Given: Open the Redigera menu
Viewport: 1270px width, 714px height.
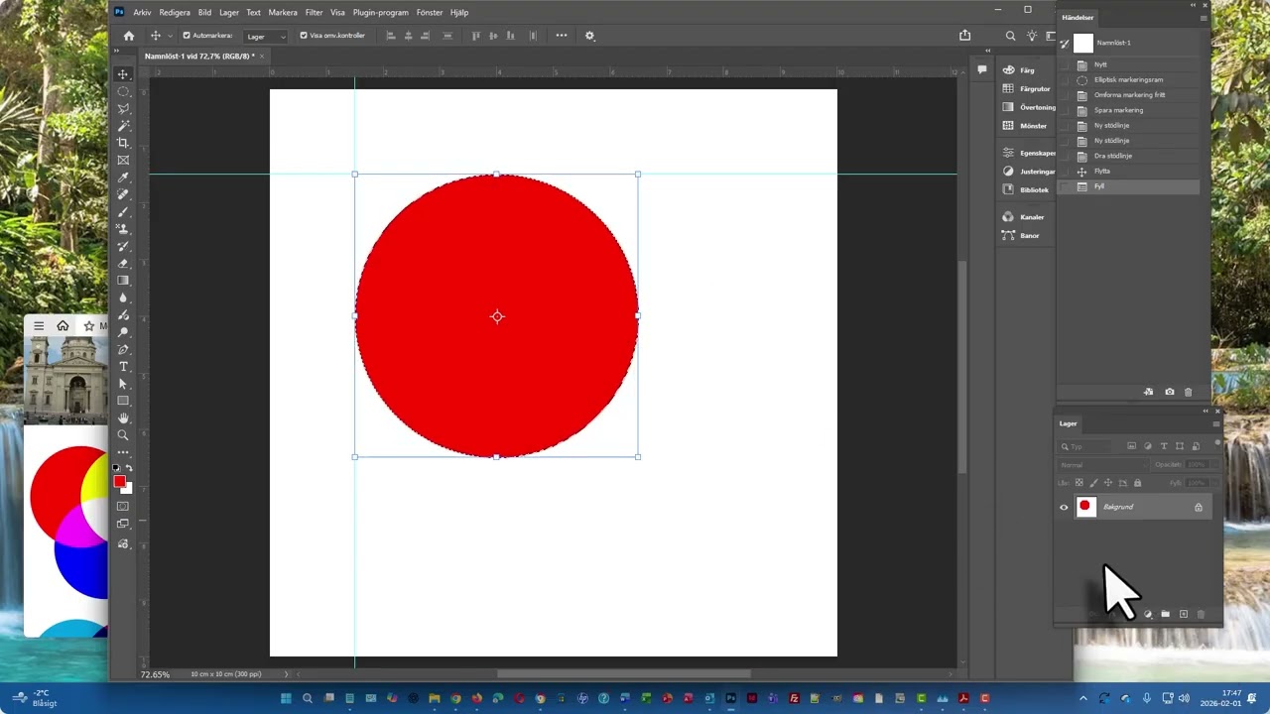Looking at the screenshot, I should pyautogui.click(x=175, y=13).
